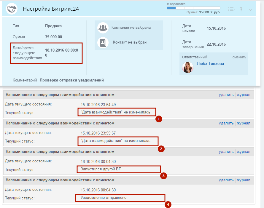Viewport: 264px width, 208px height.
Task: Click the Сумма value 35 000.00
Action: tap(53, 37)
